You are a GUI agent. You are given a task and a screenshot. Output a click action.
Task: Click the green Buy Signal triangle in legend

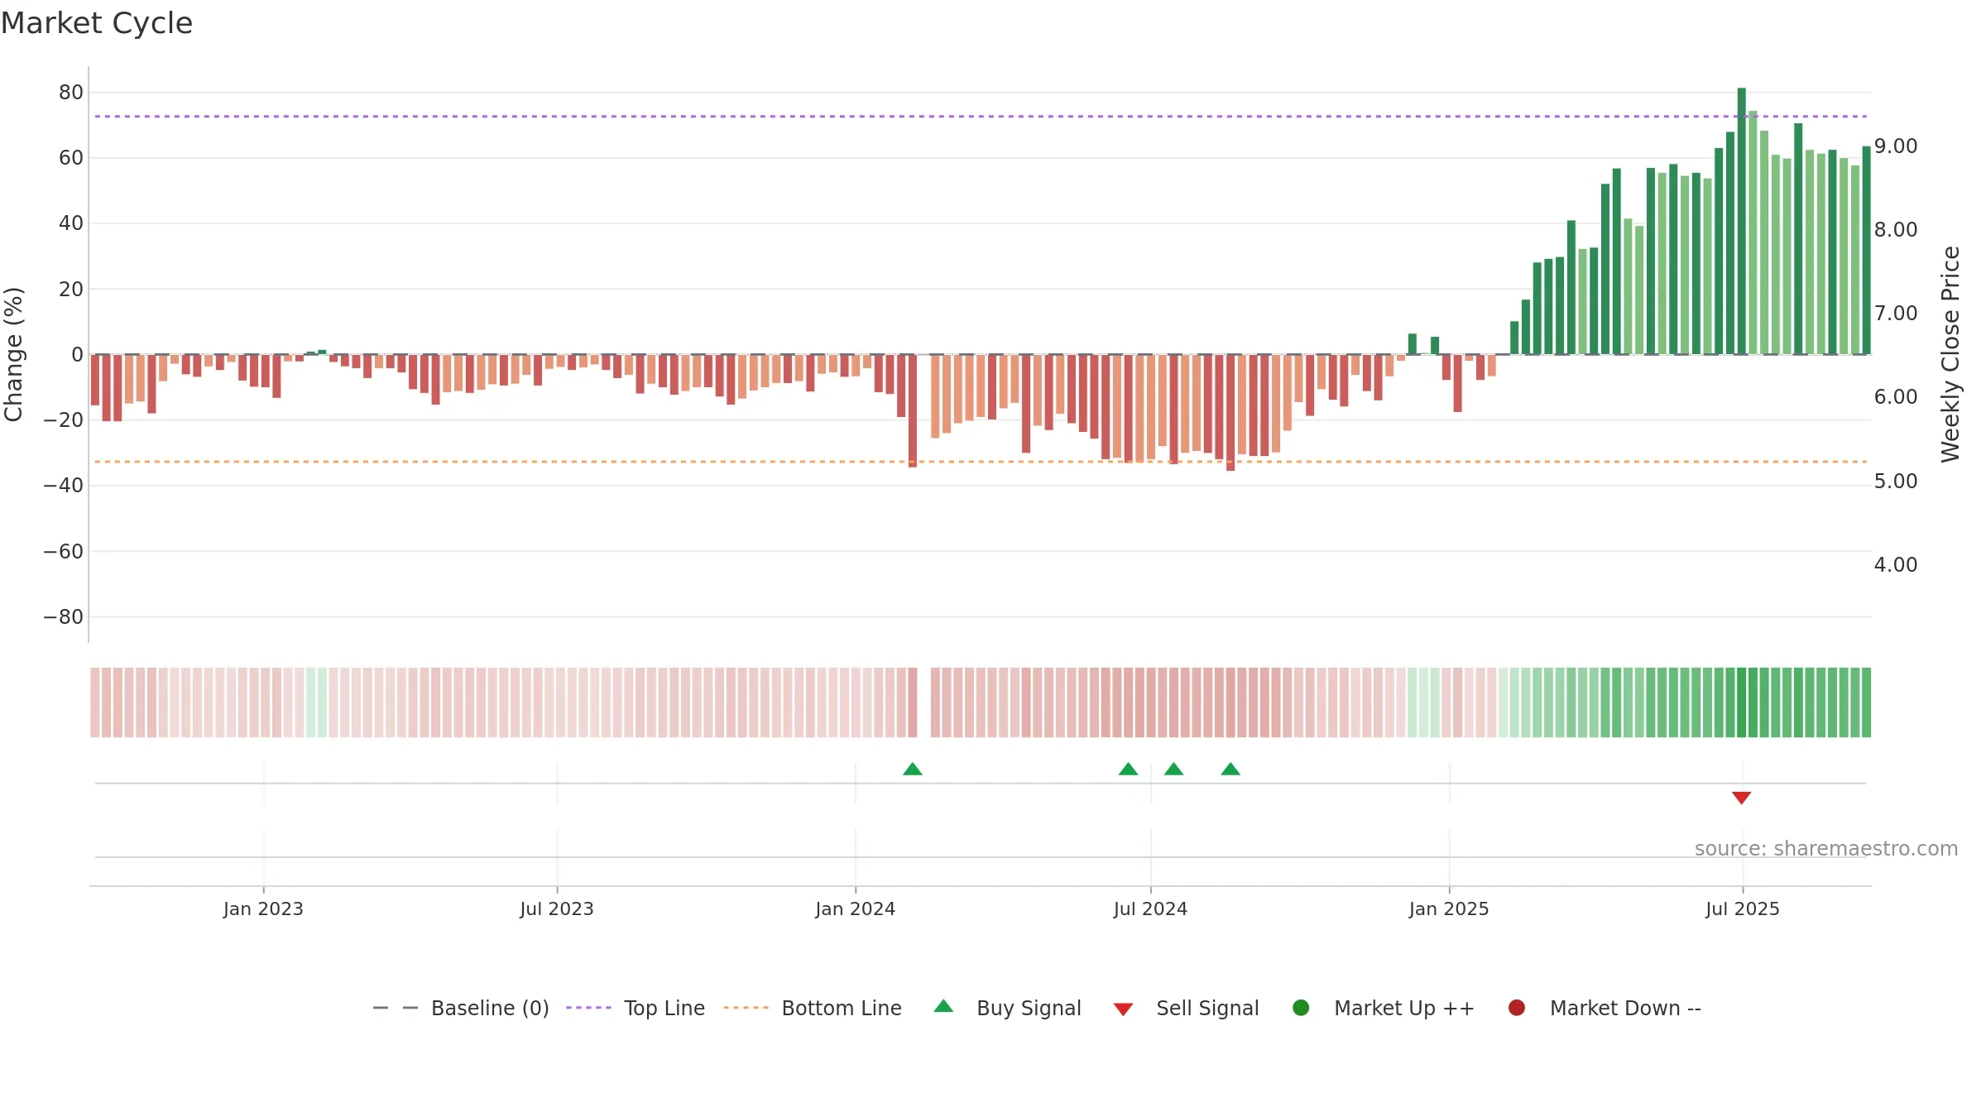943,1006
